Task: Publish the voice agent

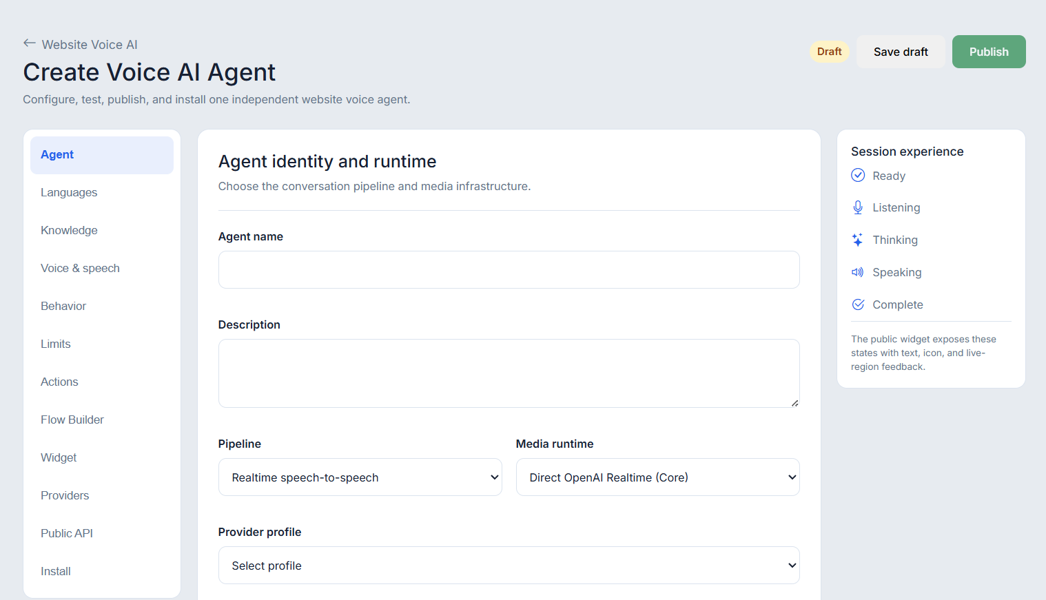Action: 989,52
